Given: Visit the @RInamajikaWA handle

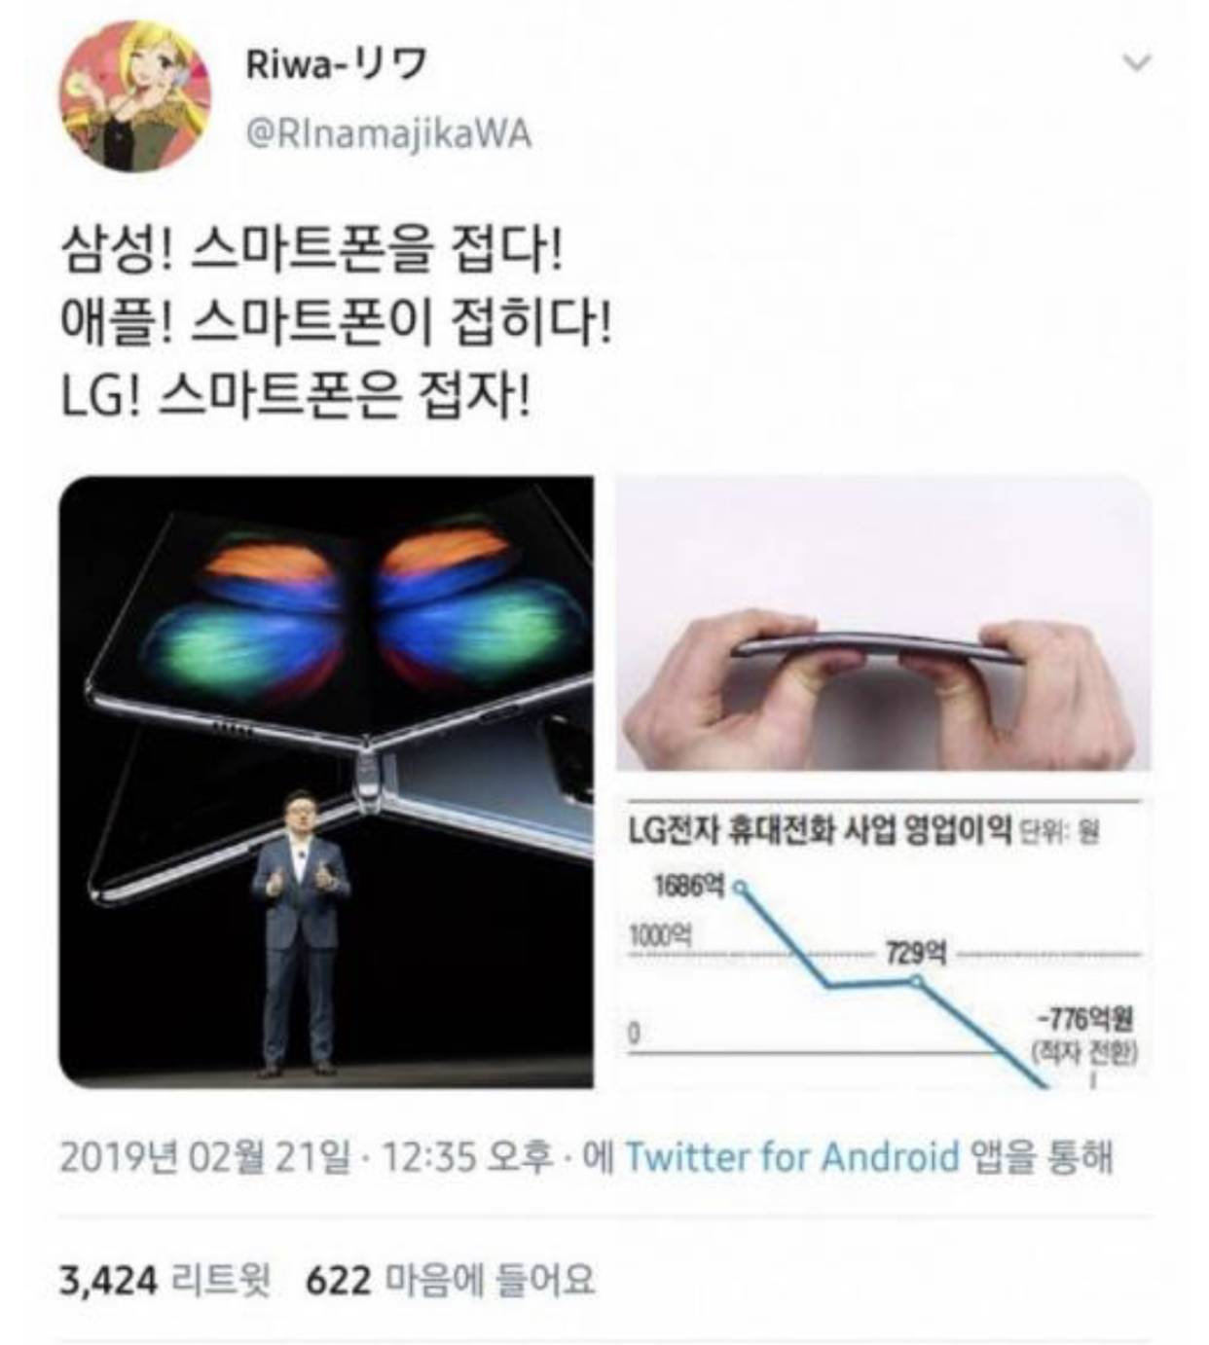Looking at the screenshot, I should (x=388, y=133).
